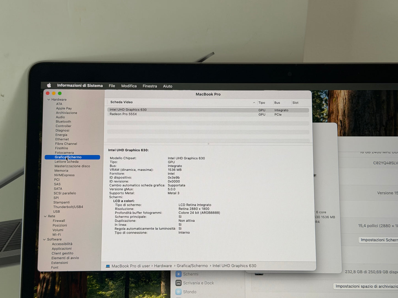The width and height of the screenshot is (398, 298).
Task: Open the Informazioni di Sistema menu
Action: (x=80, y=85)
